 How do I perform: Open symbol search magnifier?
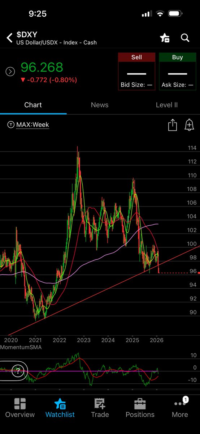(185, 38)
